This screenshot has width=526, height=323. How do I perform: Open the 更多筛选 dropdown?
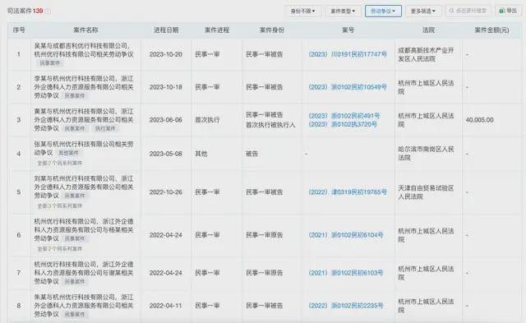click(423, 11)
